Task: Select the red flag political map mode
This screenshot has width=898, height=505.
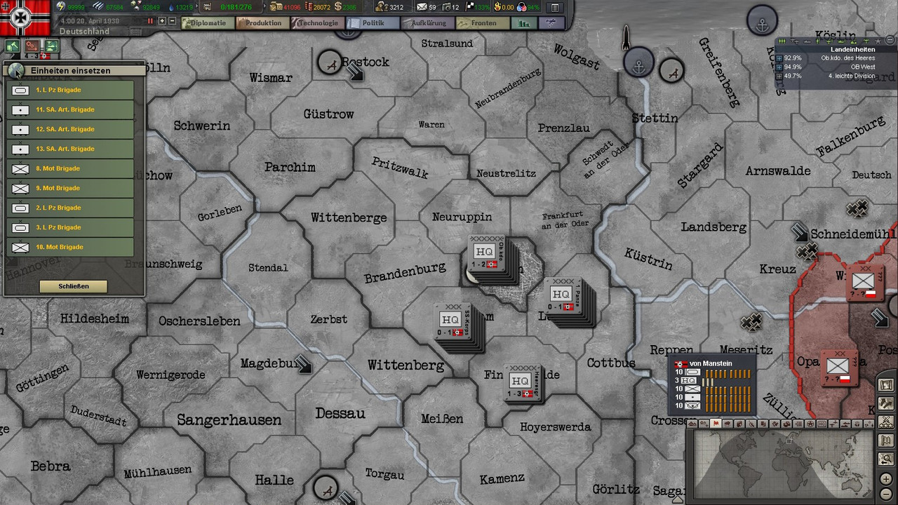Action: [x=716, y=424]
